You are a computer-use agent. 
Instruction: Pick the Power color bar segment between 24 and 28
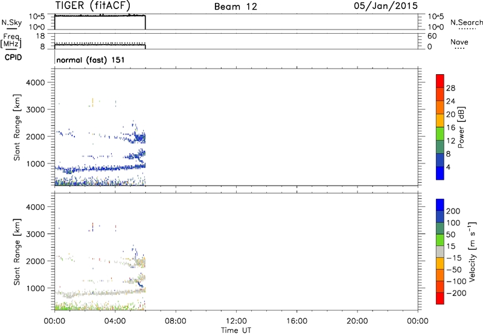440,94
